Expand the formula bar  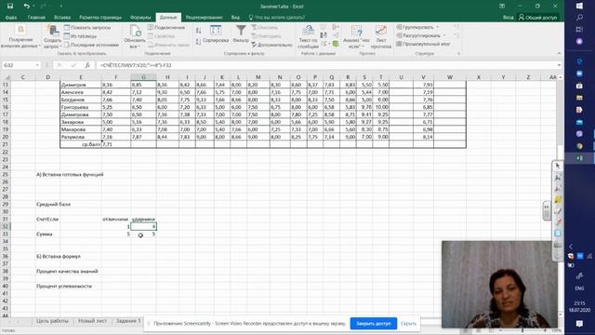point(559,65)
